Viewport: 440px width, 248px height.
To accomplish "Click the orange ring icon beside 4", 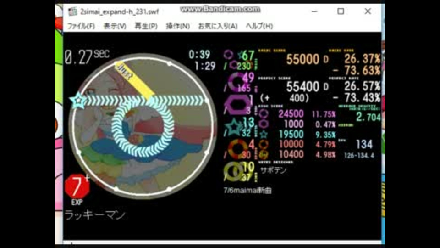I will pos(237,149).
